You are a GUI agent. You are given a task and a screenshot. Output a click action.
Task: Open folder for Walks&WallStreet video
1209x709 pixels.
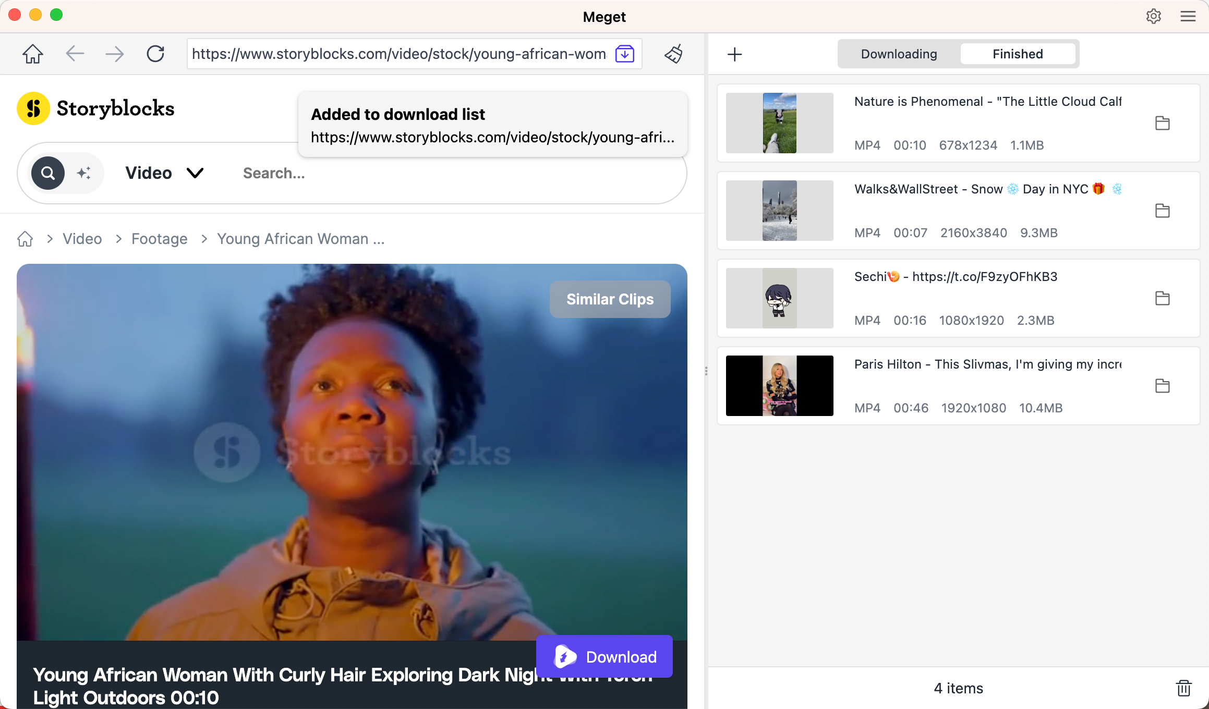[1163, 211]
